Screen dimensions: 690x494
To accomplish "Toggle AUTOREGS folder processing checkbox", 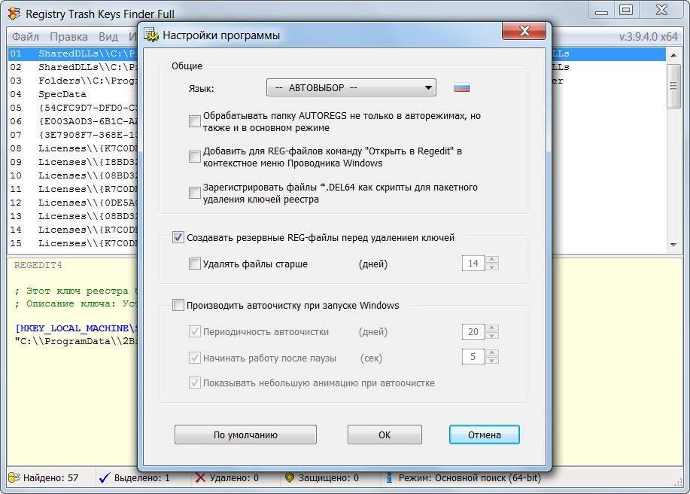I will tap(194, 120).
